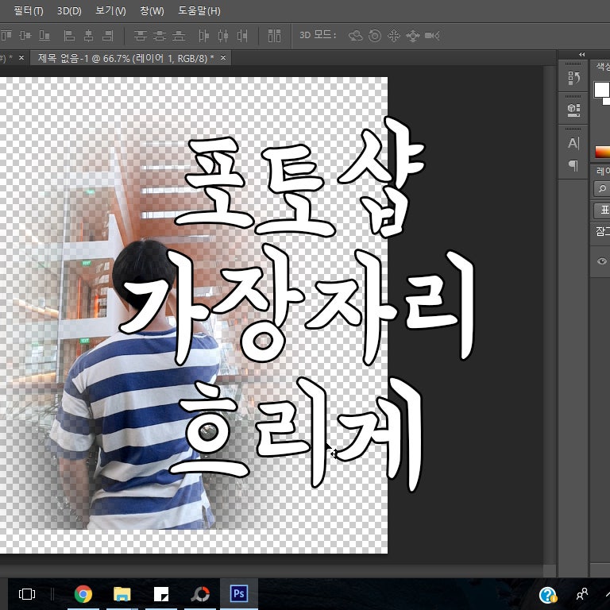The height and width of the screenshot is (610, 610).
Task: Open the sticky note taskbar app
Action: coord(161,594)
